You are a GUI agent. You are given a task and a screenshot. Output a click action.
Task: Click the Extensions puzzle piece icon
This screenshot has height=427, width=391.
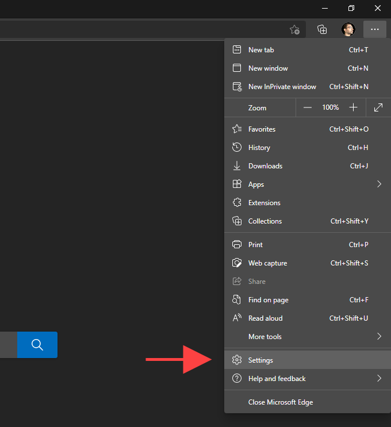click(x=237, y=203)
